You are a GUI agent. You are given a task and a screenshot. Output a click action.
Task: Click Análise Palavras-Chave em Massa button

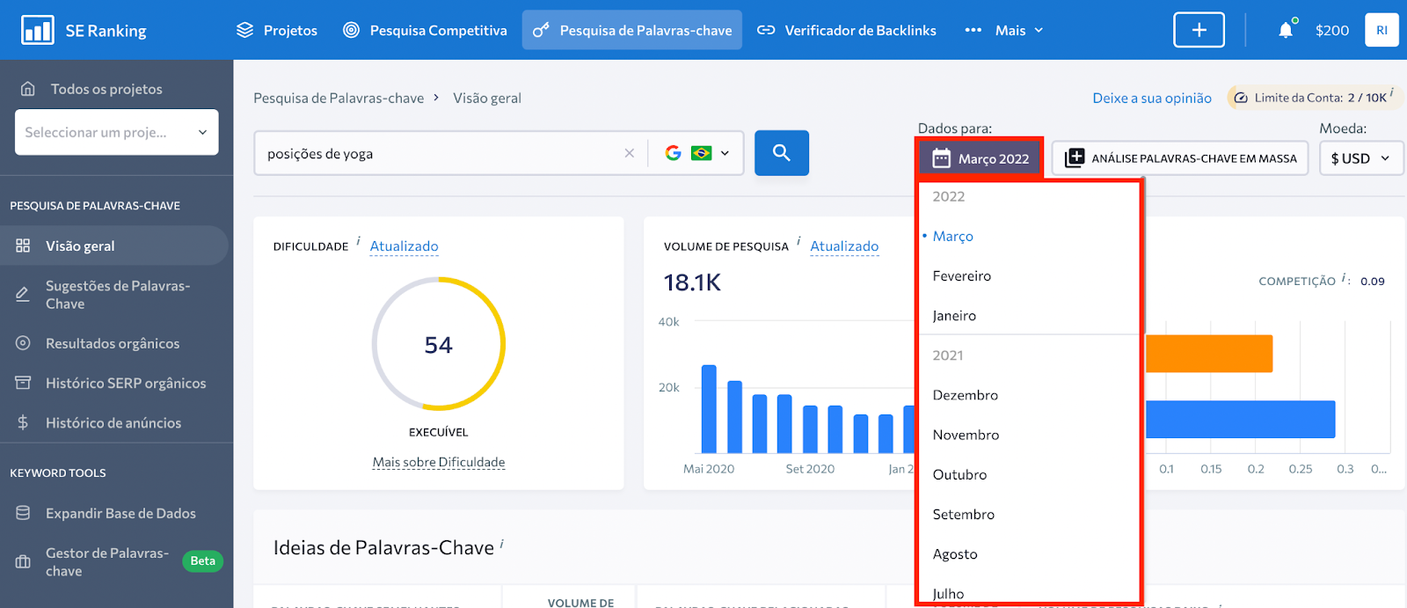(1180, 158)
